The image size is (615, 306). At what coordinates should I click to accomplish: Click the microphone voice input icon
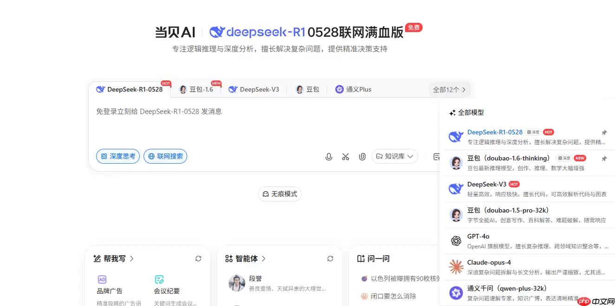tap(329, 156)
